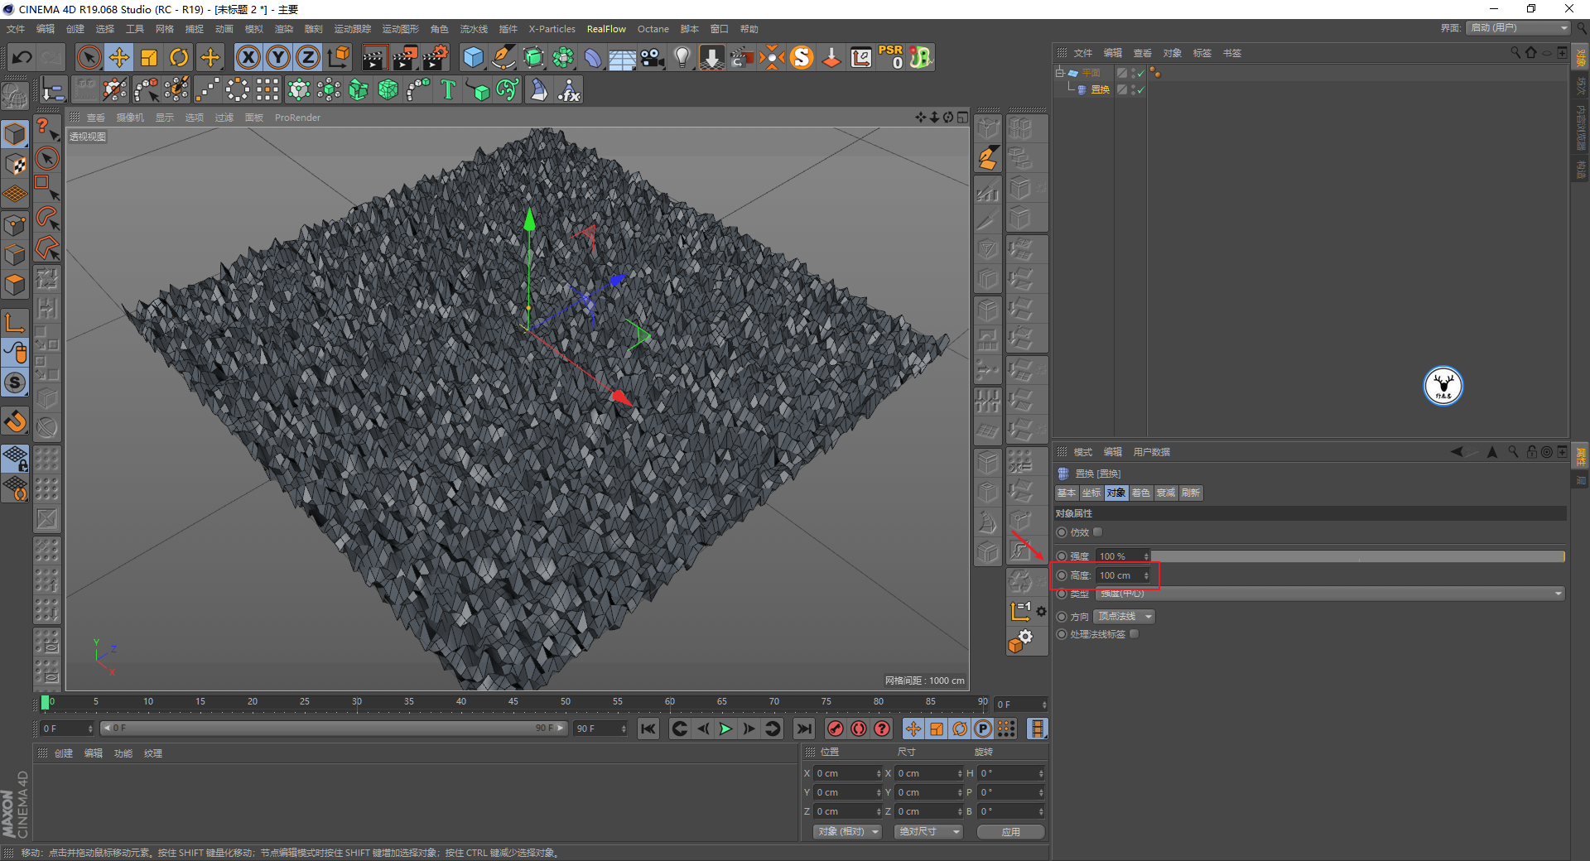Jump to the animation start frame

tap(648, 729)
